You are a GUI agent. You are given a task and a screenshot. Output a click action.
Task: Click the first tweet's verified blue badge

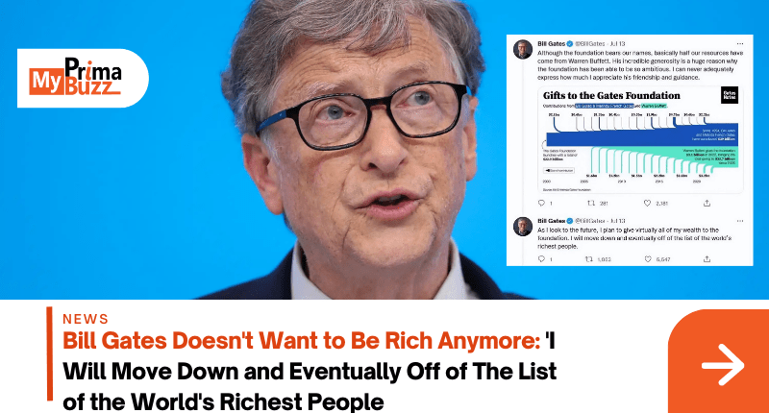click(570, 43)
